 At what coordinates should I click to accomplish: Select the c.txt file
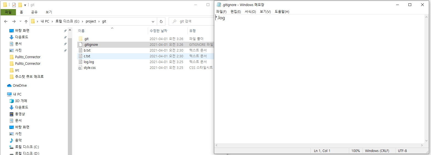pyautogui.click(x=146, y=56)
